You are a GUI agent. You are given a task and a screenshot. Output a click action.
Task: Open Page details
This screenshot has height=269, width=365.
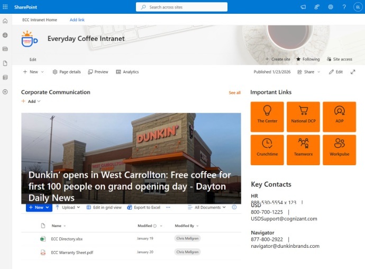point(67,72)
